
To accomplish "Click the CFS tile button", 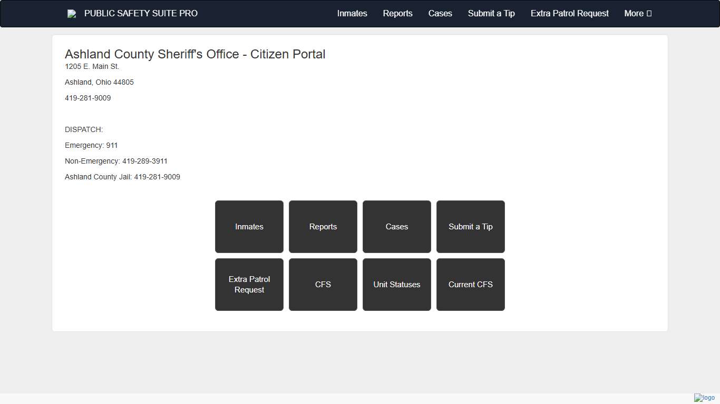I will [x=323, y=285].
